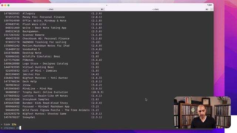The width and height of the screenshot is (237, 133).
Task: Click version (5.4.4) next to FSNotes
Action: [x=97, y=60]
